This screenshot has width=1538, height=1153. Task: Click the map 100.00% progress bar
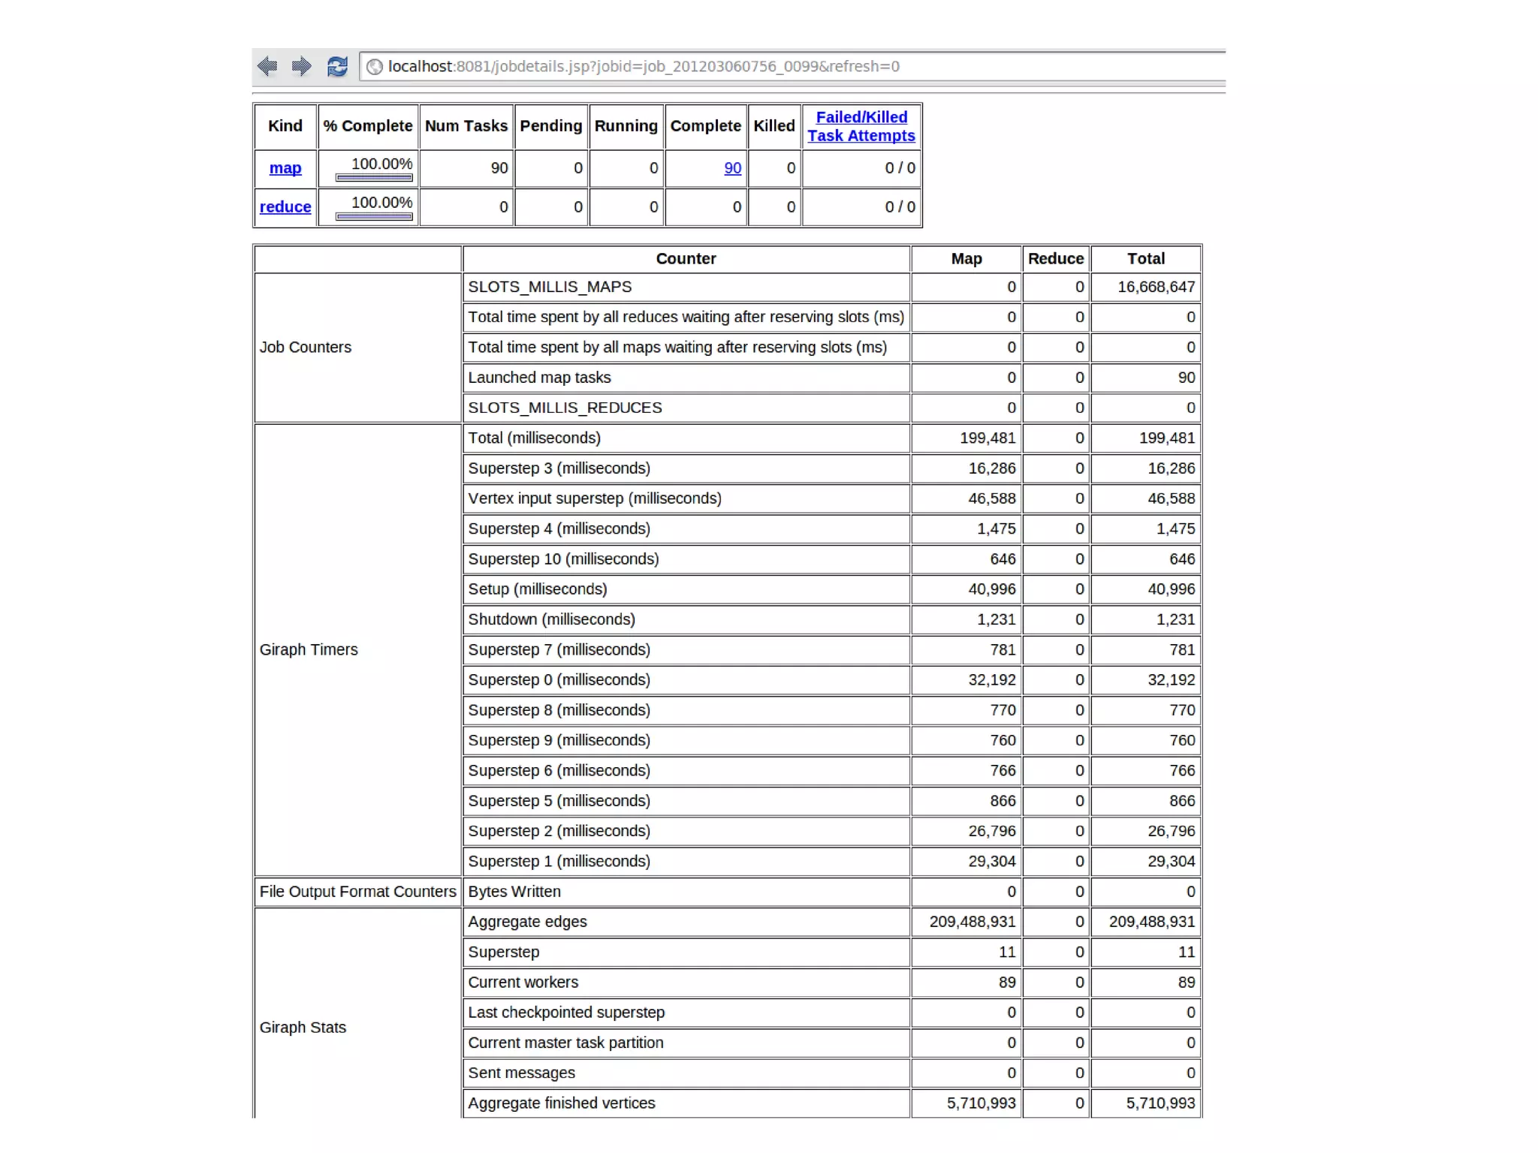click(374, 178)
